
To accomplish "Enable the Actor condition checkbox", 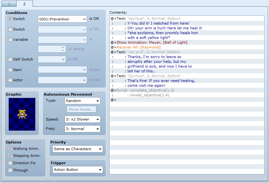I will tap(10, 80).
